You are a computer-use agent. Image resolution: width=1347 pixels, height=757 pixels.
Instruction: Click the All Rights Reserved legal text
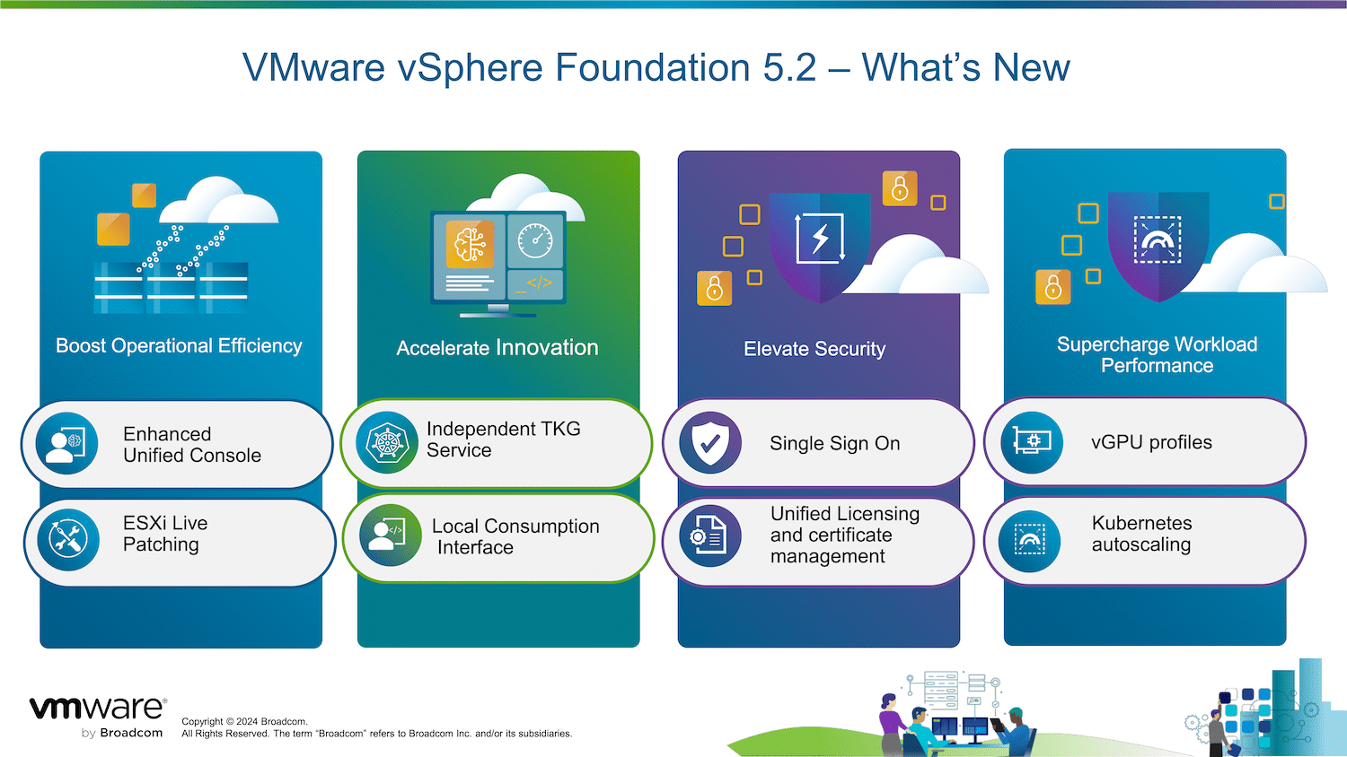pos(376,734)
